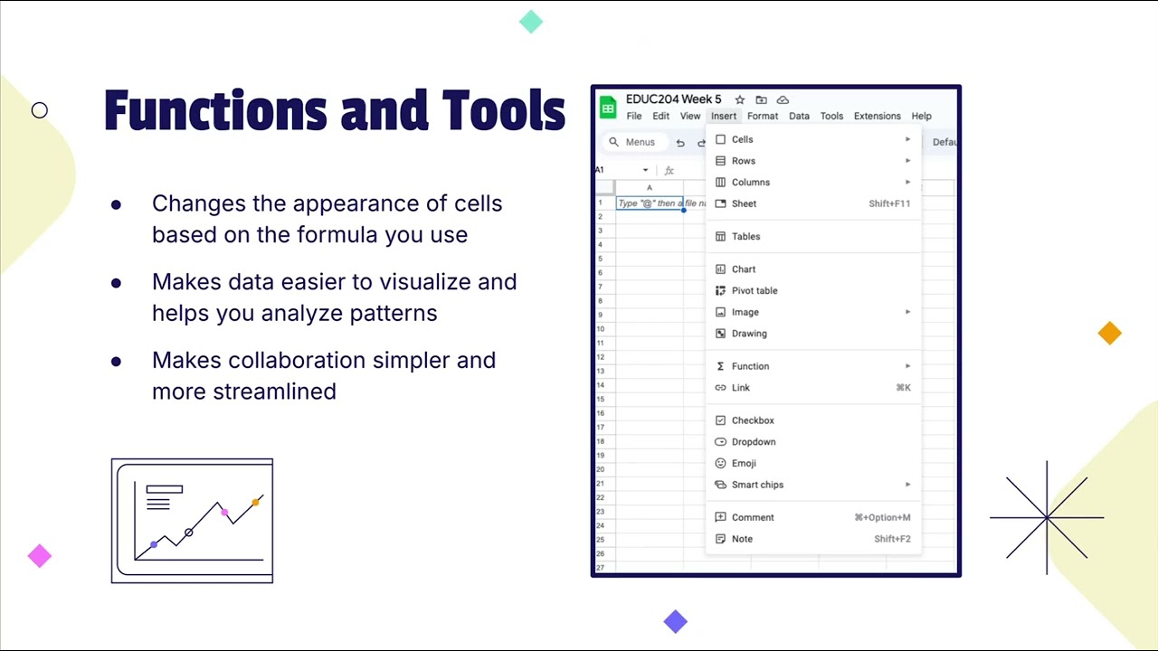Viewport: 1158px width, 651px height.
Task: Click the green Google Sheets logo
Action: pos(608,108)
